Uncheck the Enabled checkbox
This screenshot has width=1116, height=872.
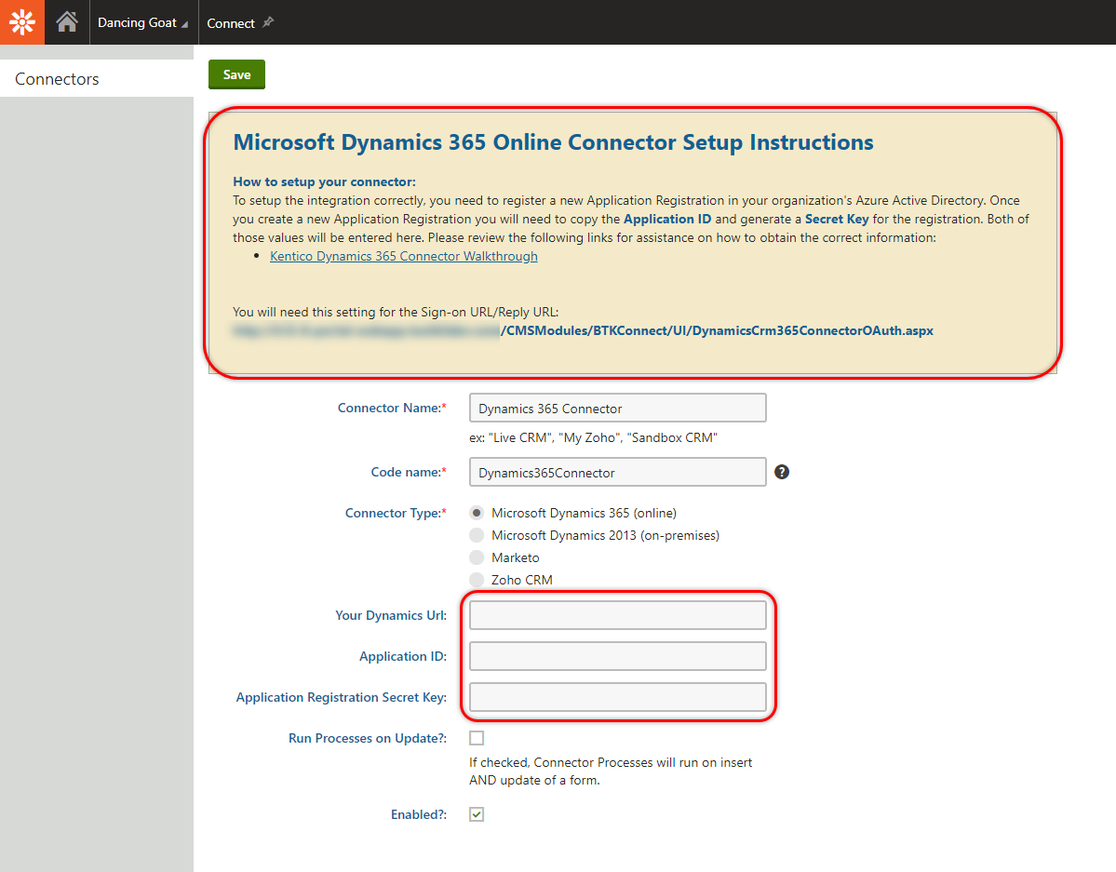477,814
